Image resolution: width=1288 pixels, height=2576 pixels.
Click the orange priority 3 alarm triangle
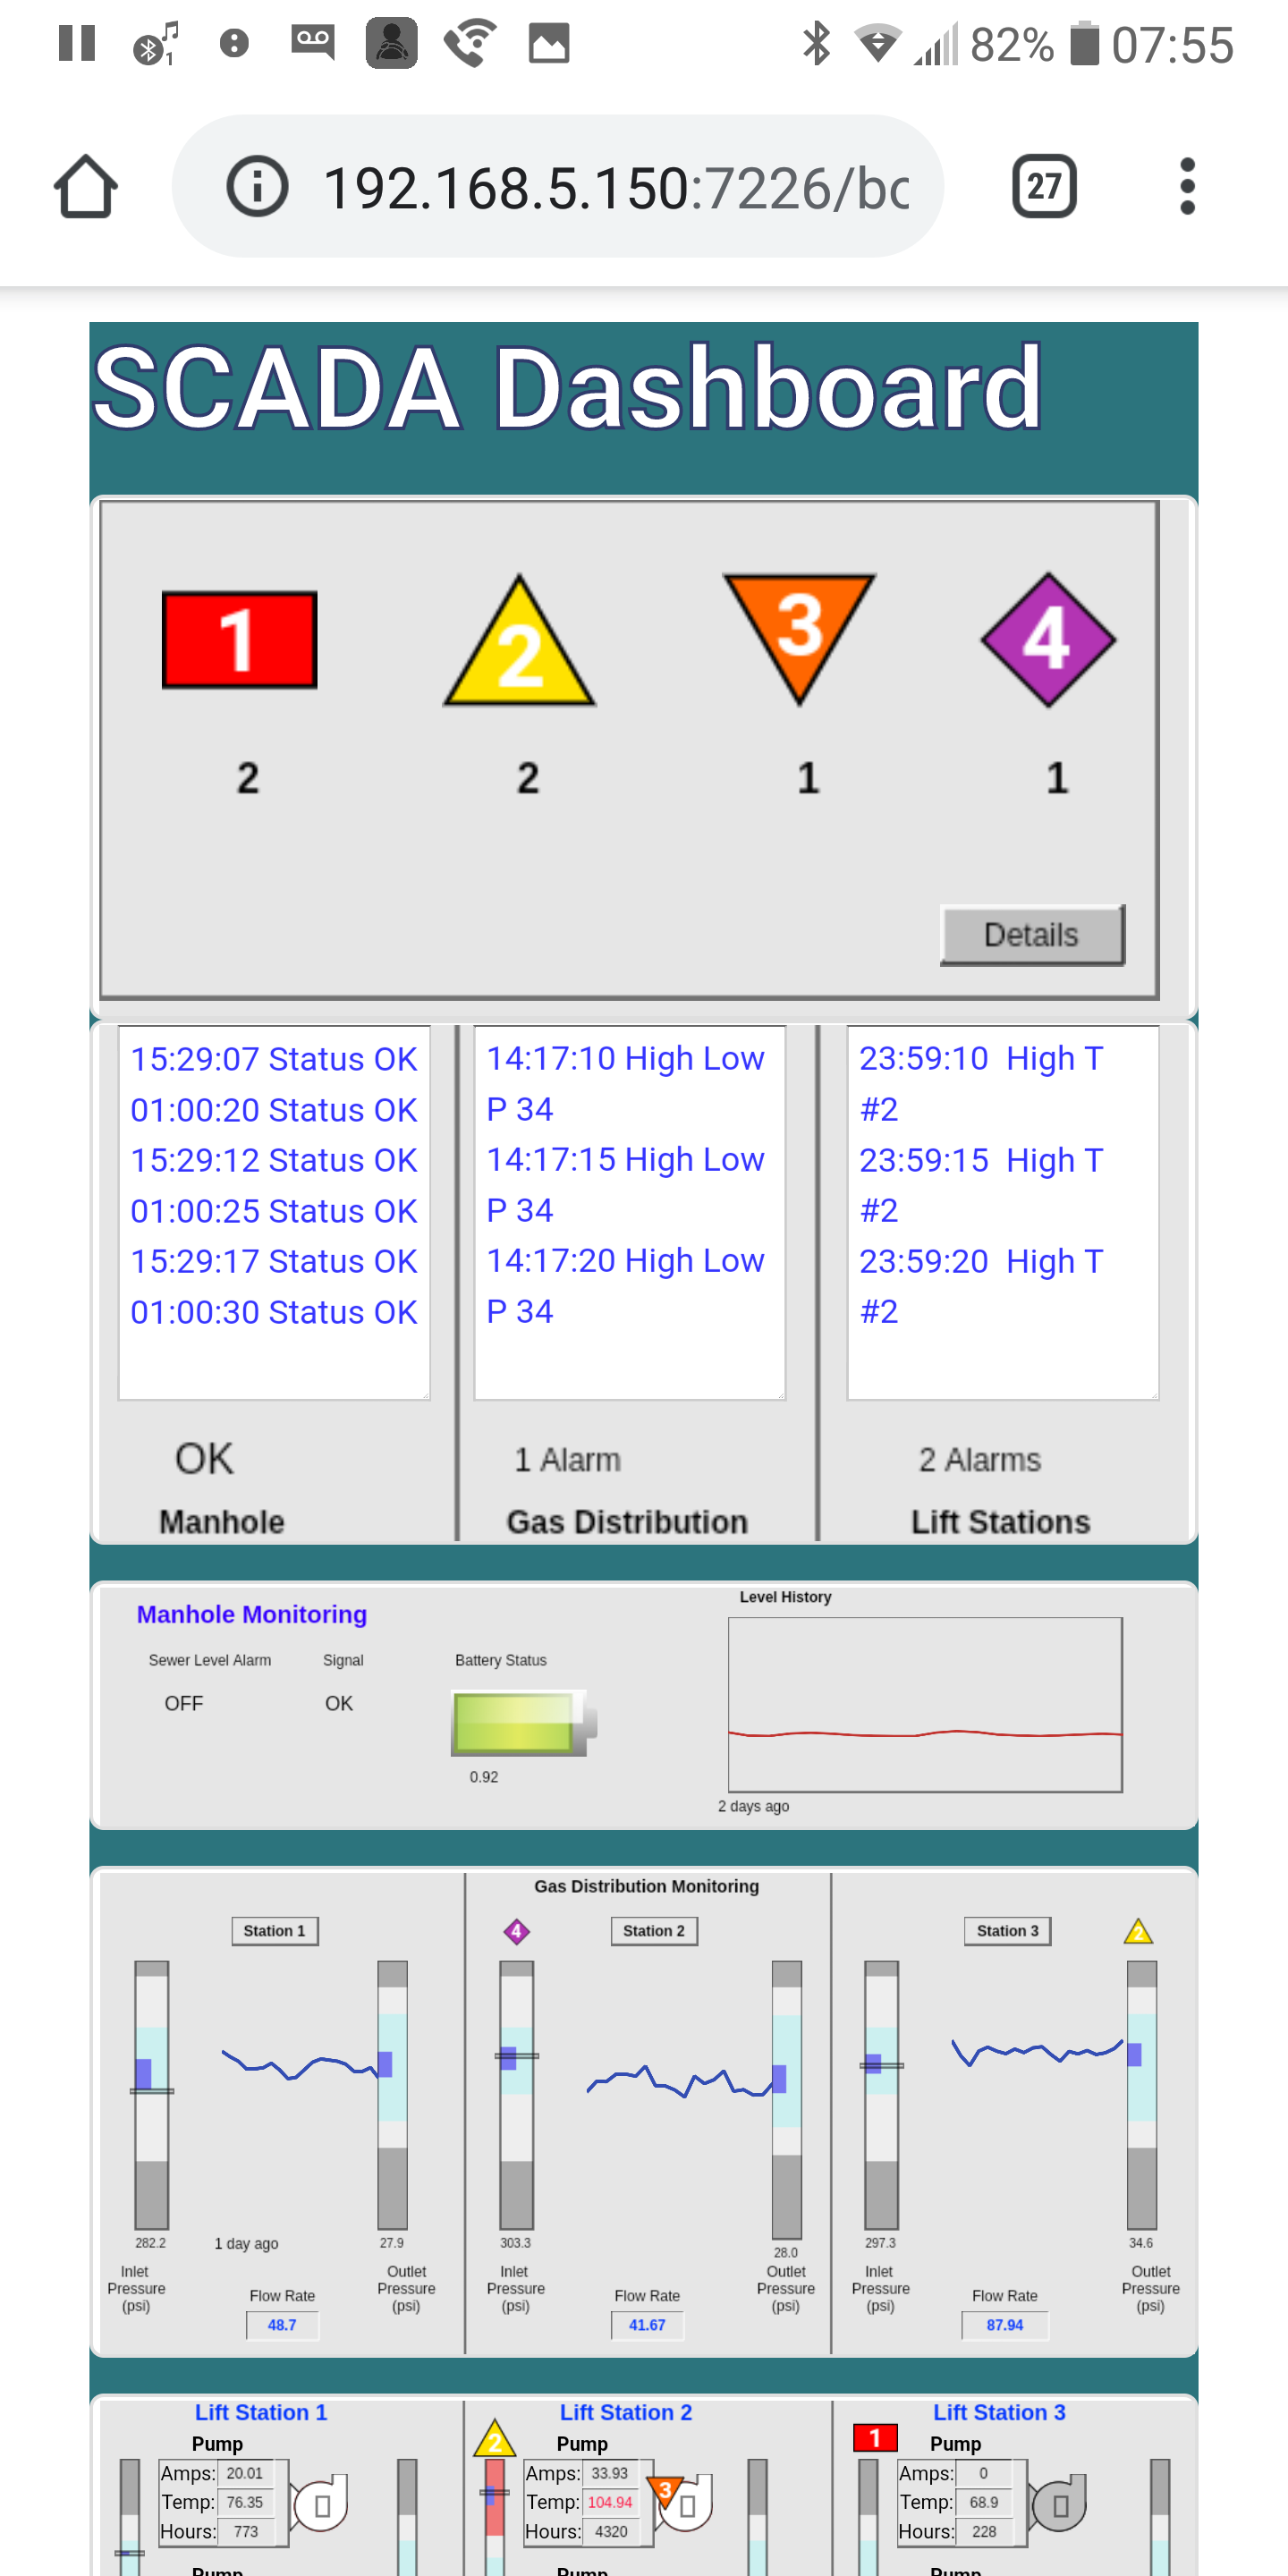pyautogui.click(x=799, y=630)
